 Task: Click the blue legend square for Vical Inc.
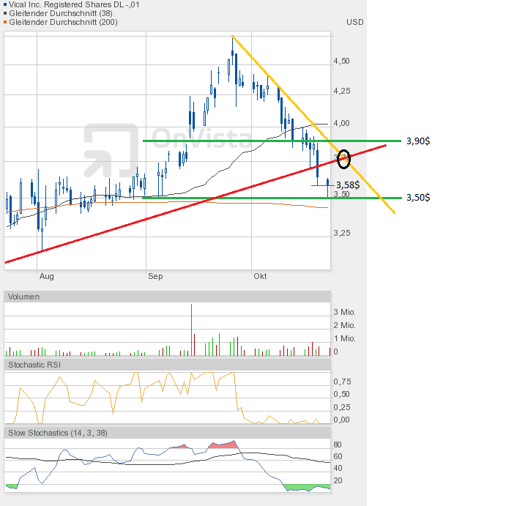pyautogui.click(x=5, y=4)
